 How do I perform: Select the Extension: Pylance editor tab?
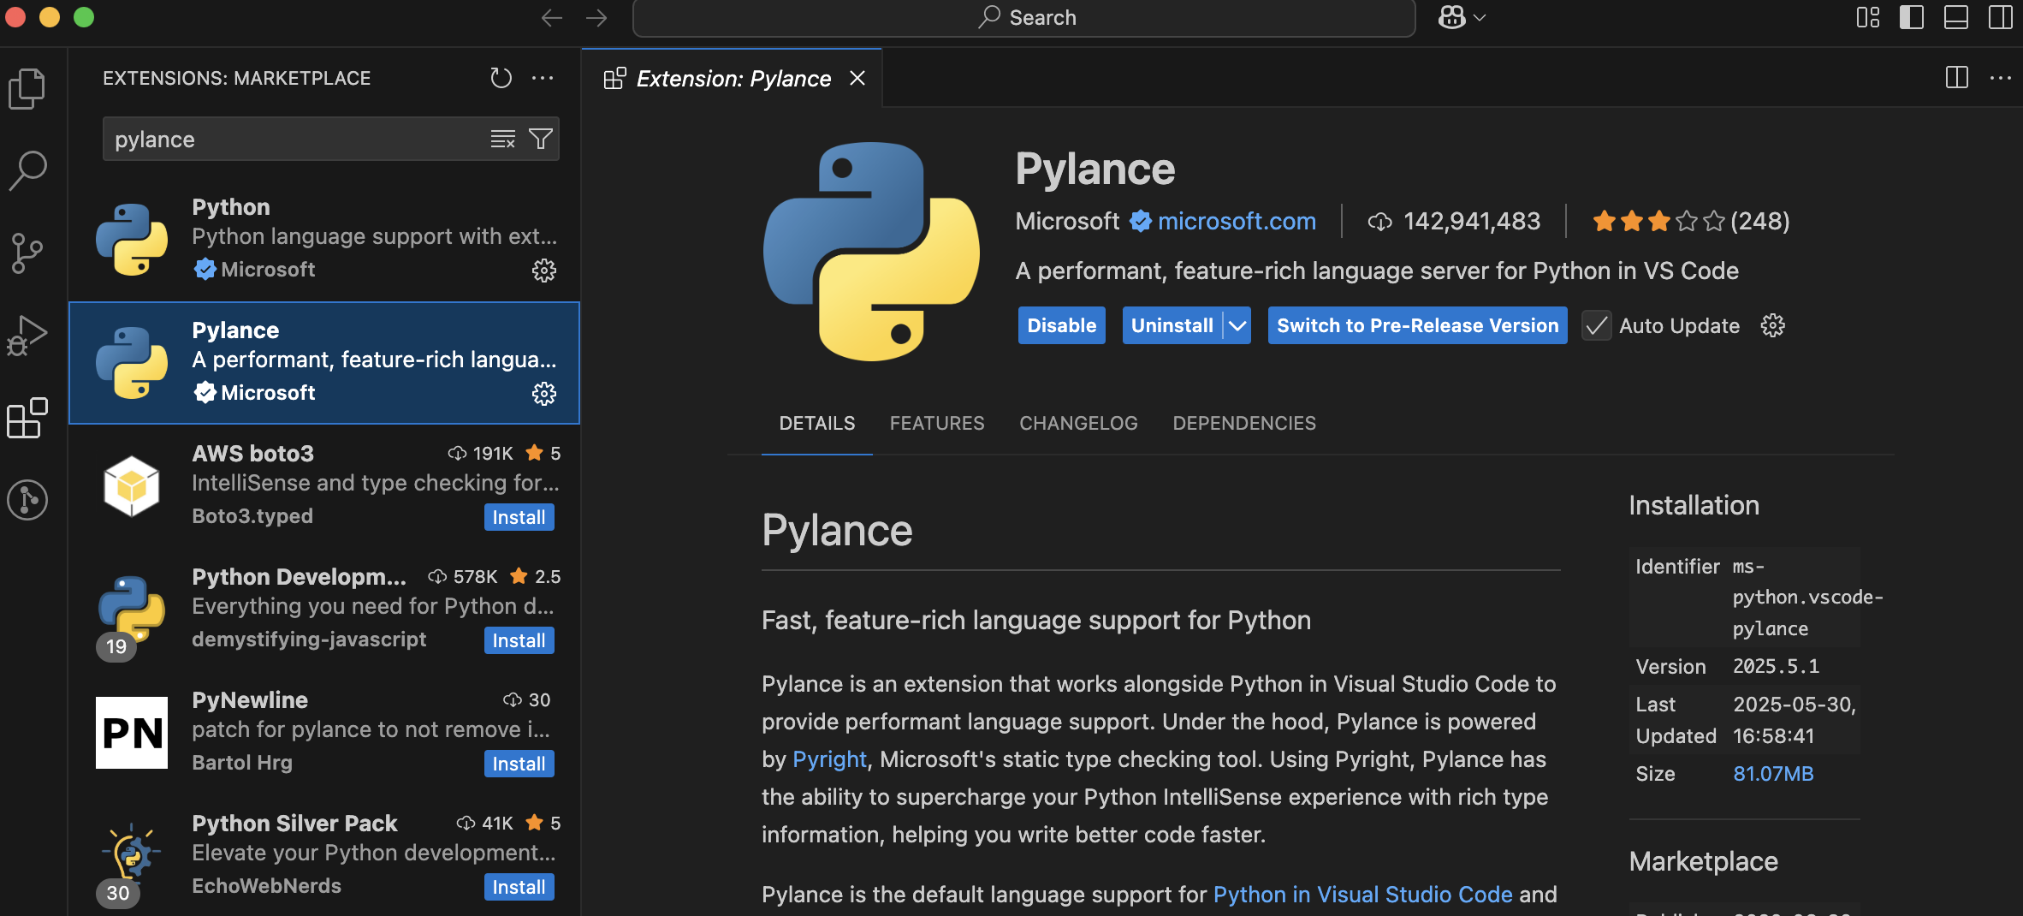pos(733,79)
